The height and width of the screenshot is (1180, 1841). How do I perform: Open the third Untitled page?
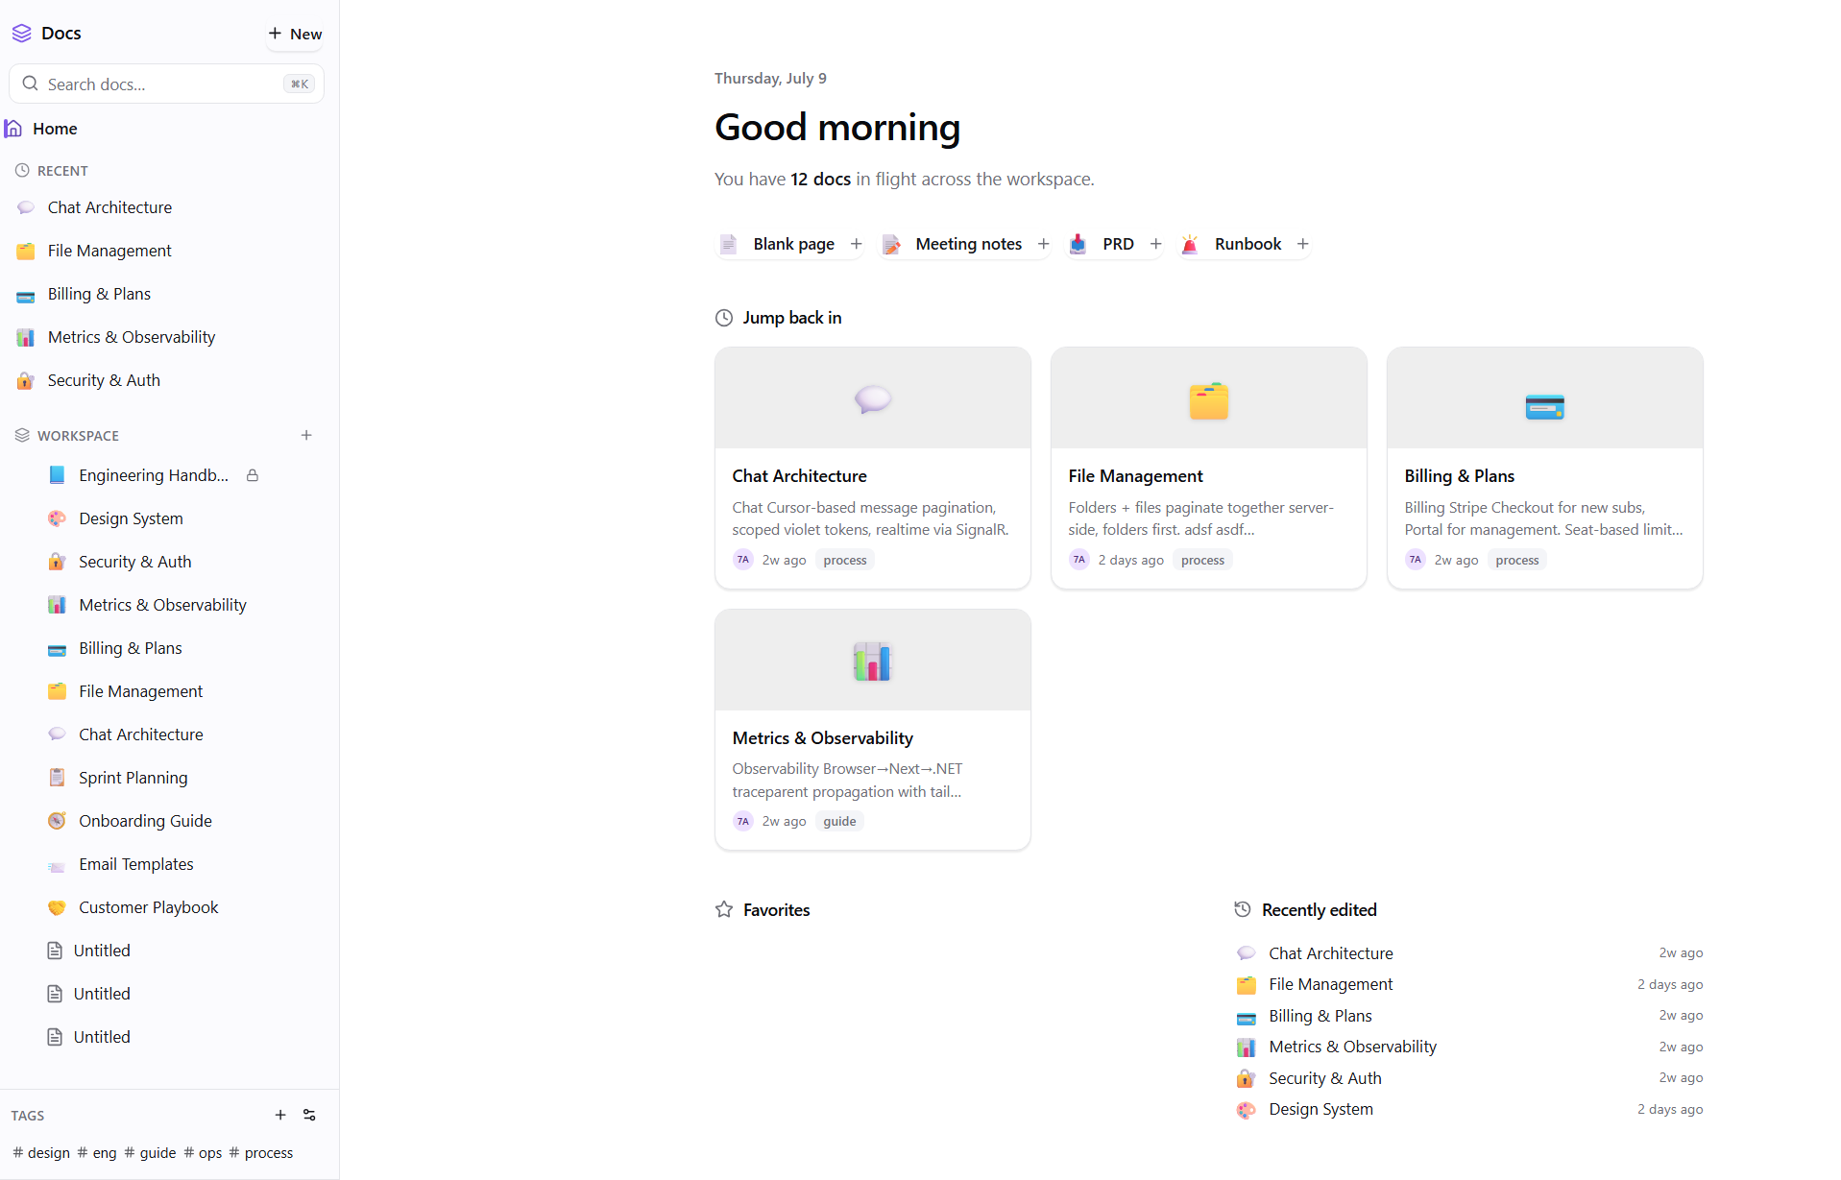click(x=102, y=1037)
